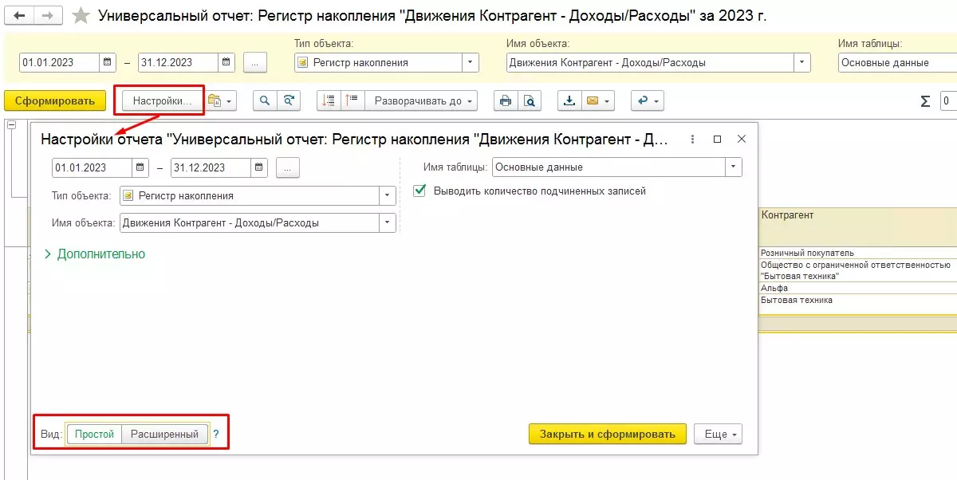This screenshot has width=957, height=480.
Task: Open dialog Тип объекта dropdown
Action: coord(388,195)
